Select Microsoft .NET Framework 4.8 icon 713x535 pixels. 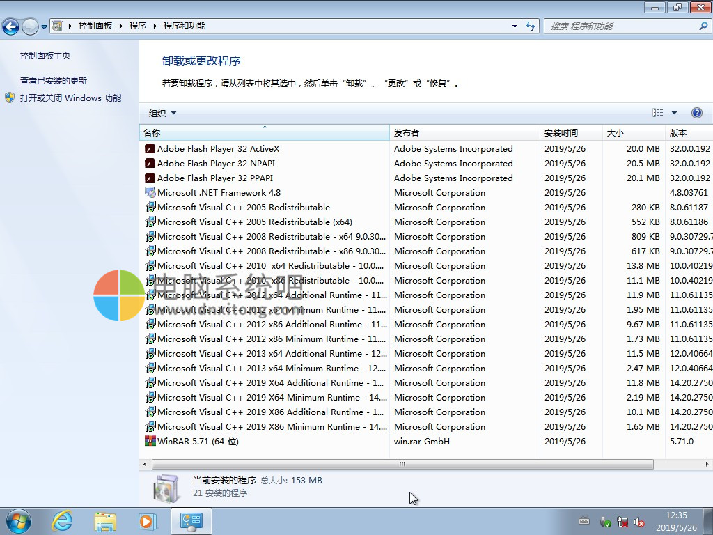click(150, 192)
